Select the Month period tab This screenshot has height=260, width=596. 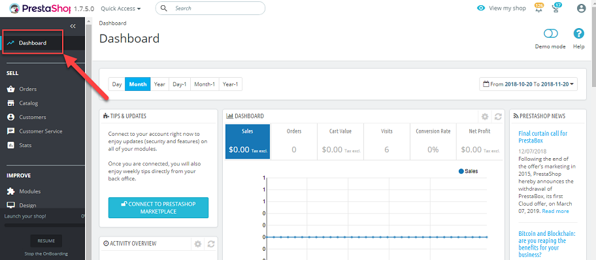[x=138, y=84]
